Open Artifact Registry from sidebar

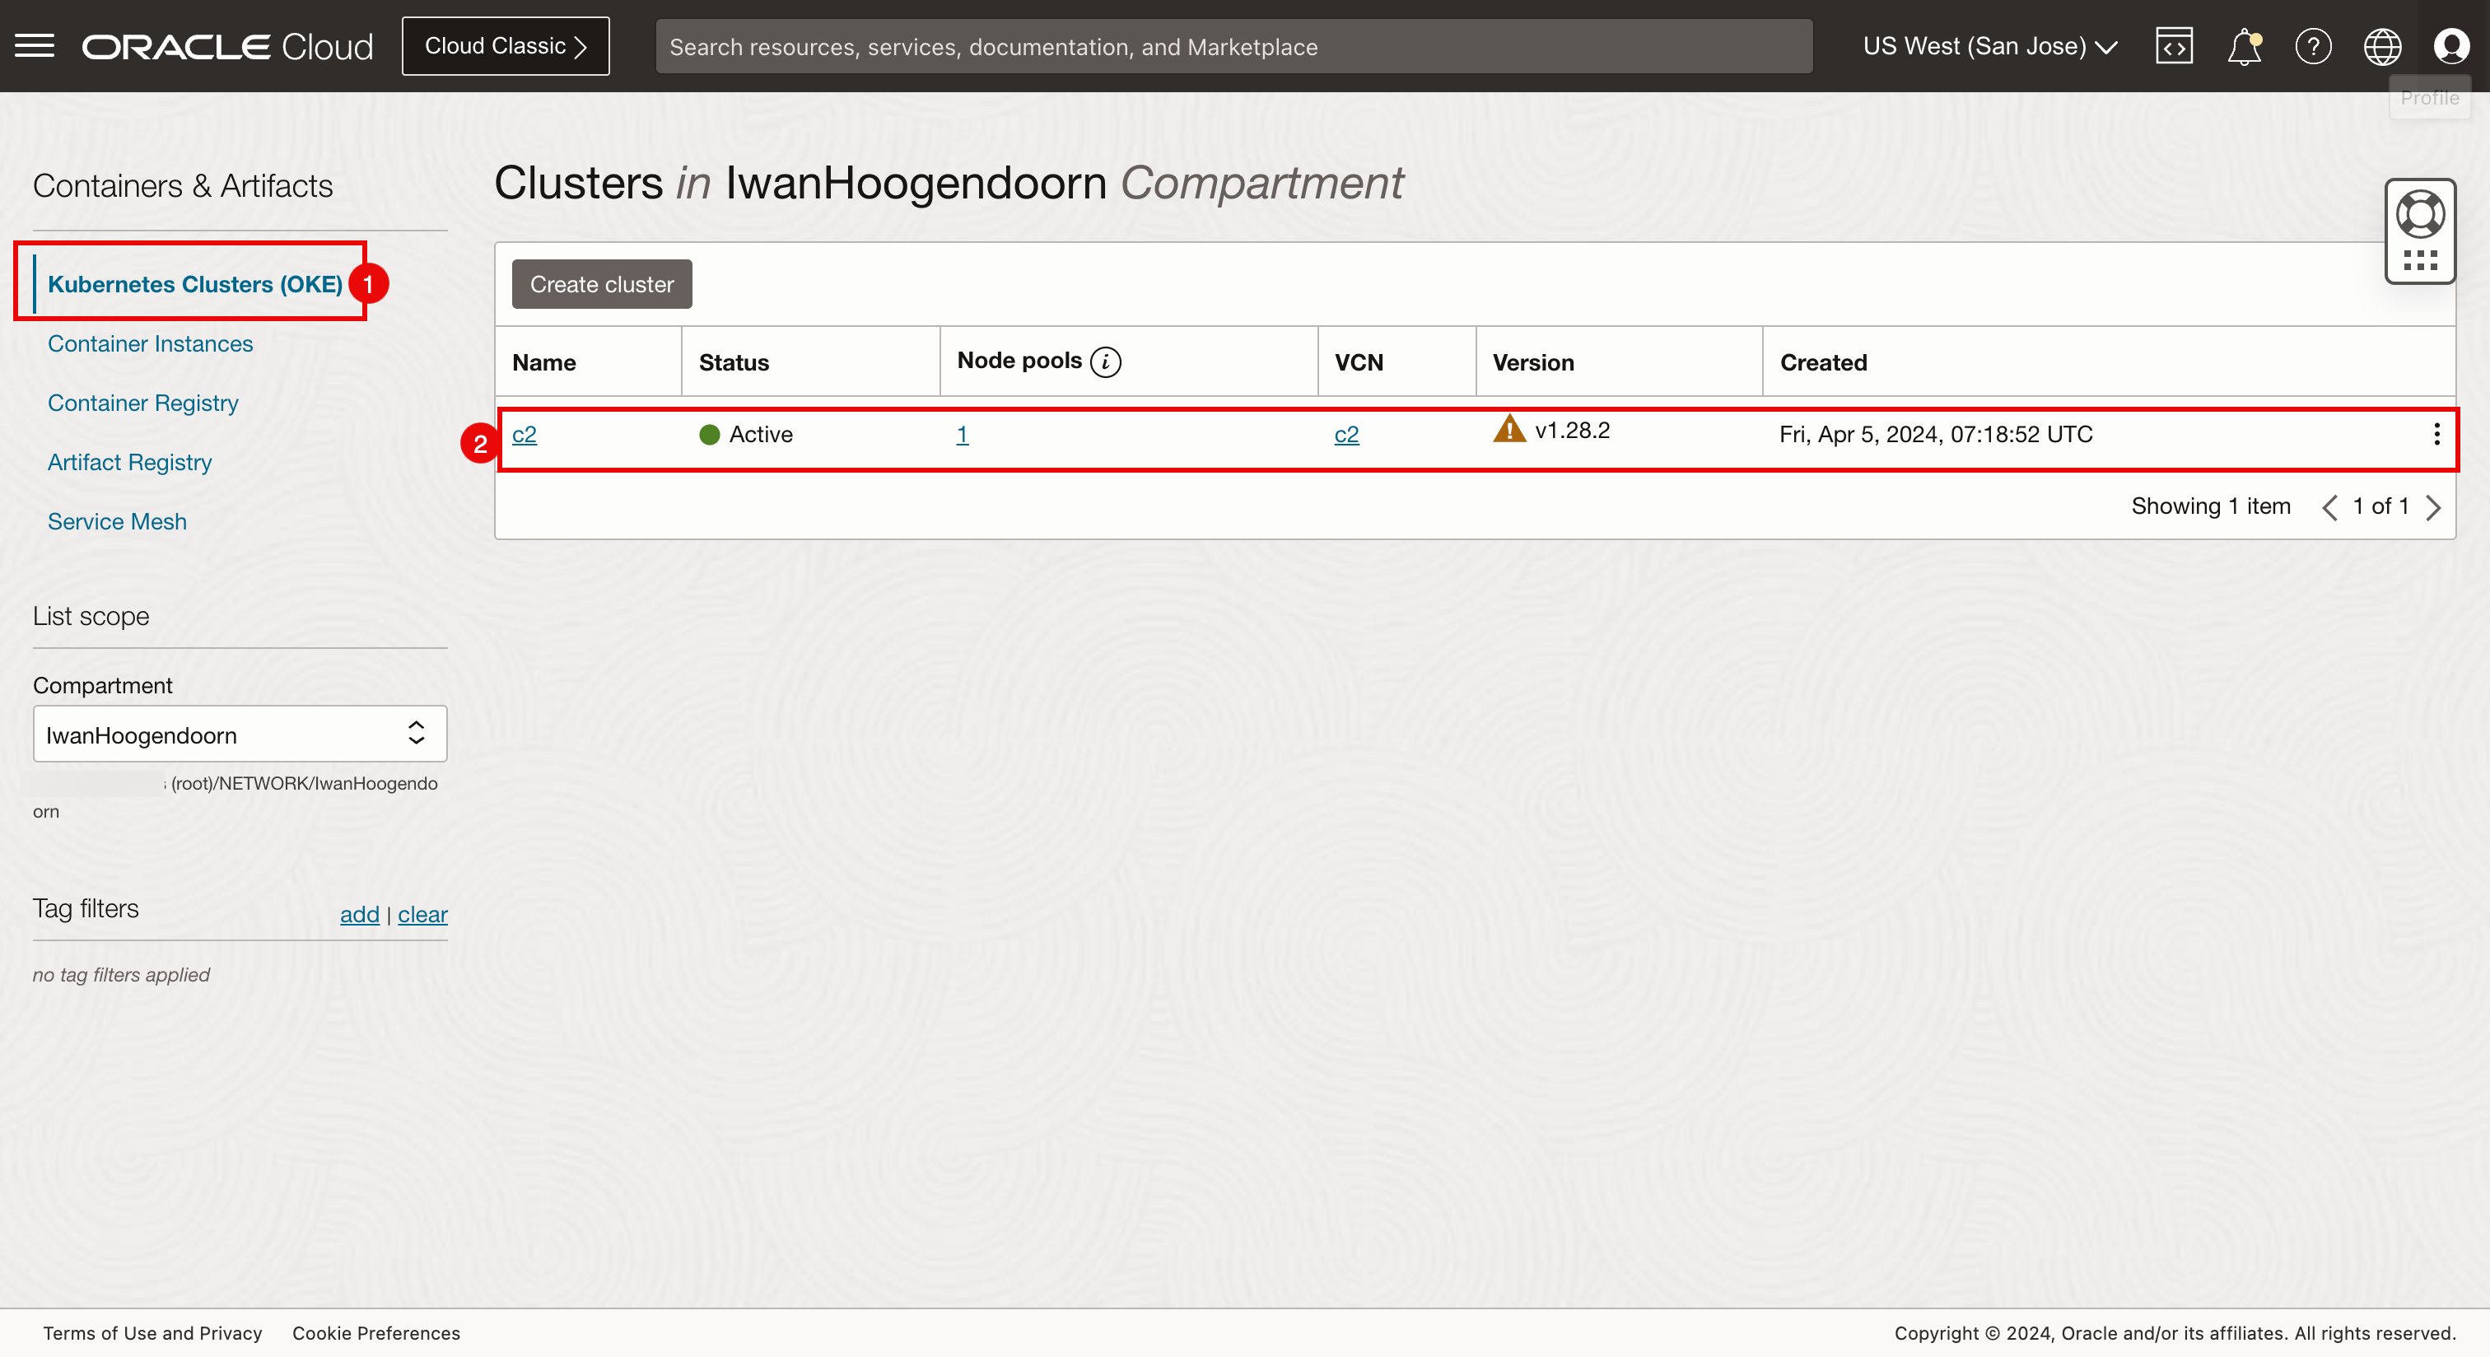[129, 462]
